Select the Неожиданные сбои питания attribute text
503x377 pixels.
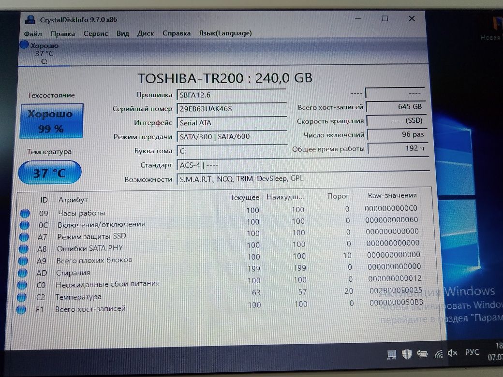pos(108,284)
